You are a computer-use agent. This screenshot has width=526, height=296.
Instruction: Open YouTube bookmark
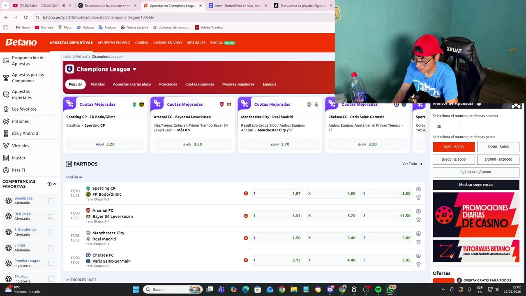coord(44,27)
